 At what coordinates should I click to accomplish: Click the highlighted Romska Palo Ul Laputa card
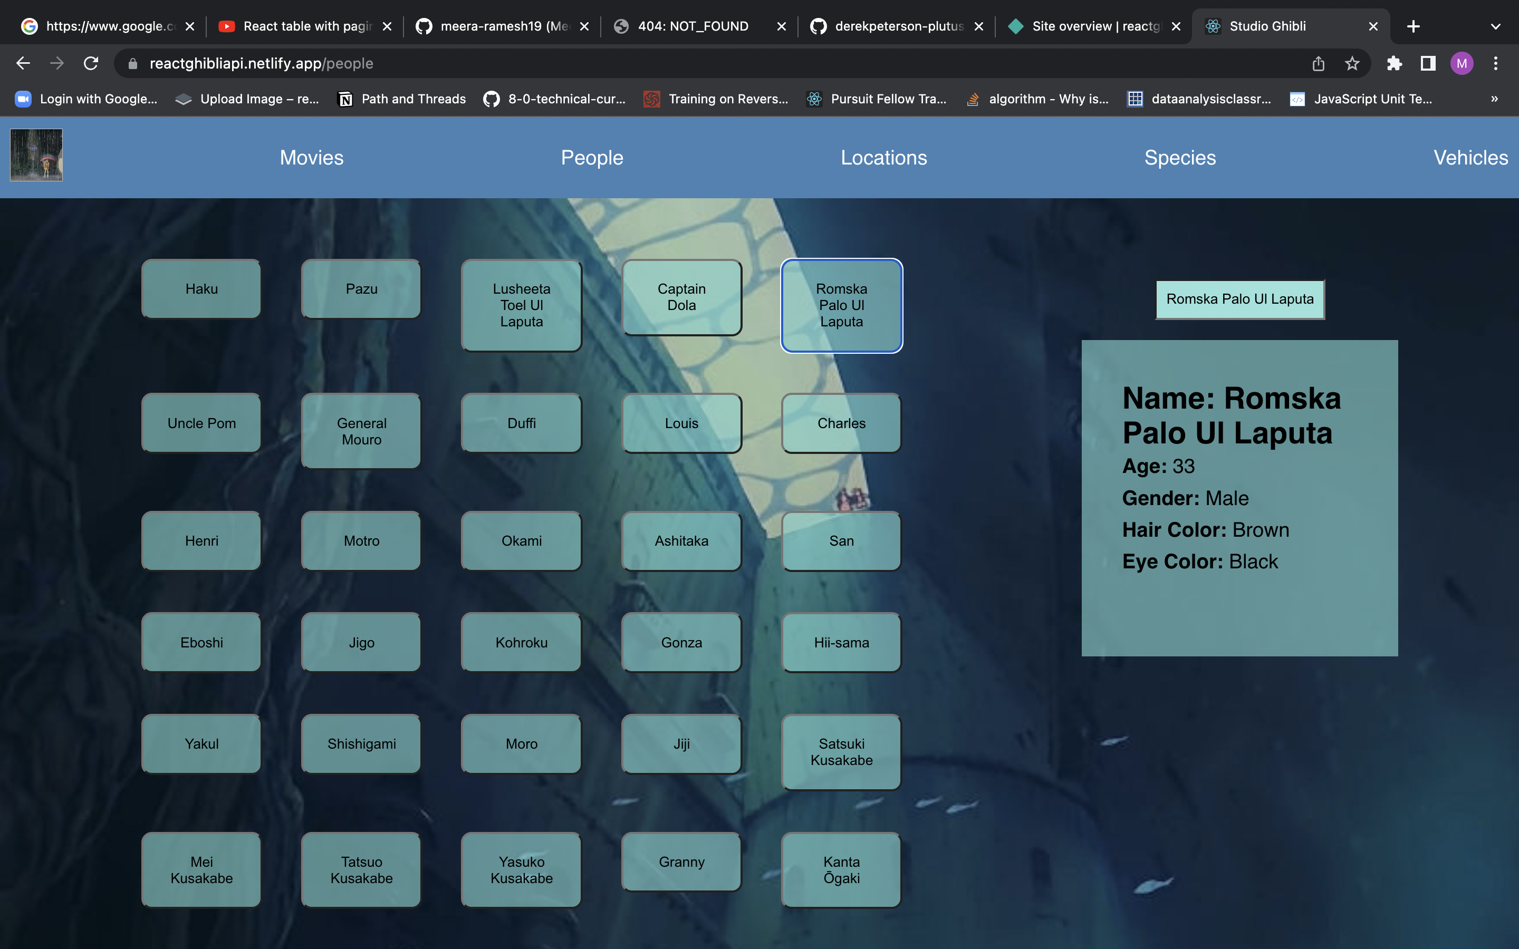(x=842, y=305)
